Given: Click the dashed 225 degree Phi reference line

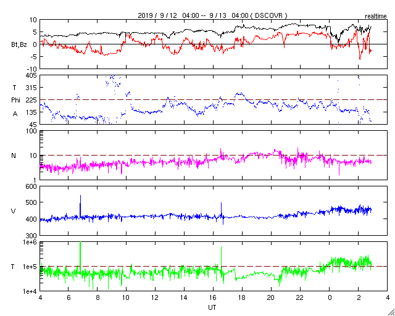Looking at the screenshot, I should 214,100.
